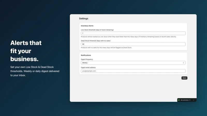Click the Digest email address label

pyautogui.click(x=88, y=68)
